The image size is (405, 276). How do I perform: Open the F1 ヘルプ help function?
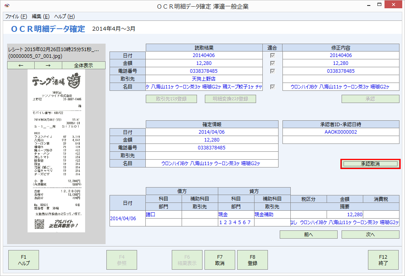23,260
